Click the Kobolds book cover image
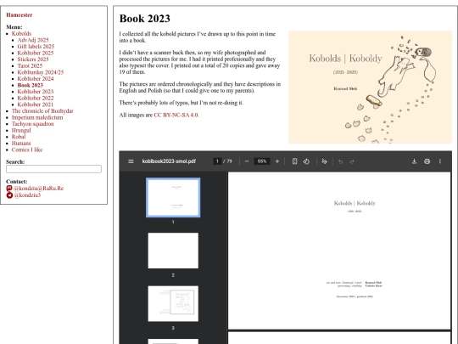The width and height of the screenshot is (458, 344). (x=370, y=87)
